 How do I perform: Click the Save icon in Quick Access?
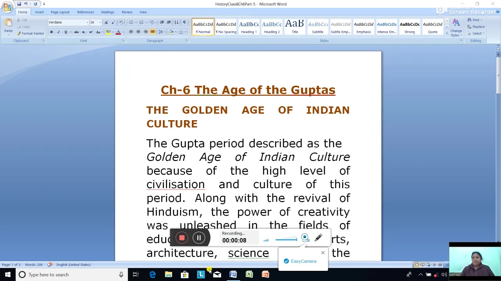[x=19, y=4]
